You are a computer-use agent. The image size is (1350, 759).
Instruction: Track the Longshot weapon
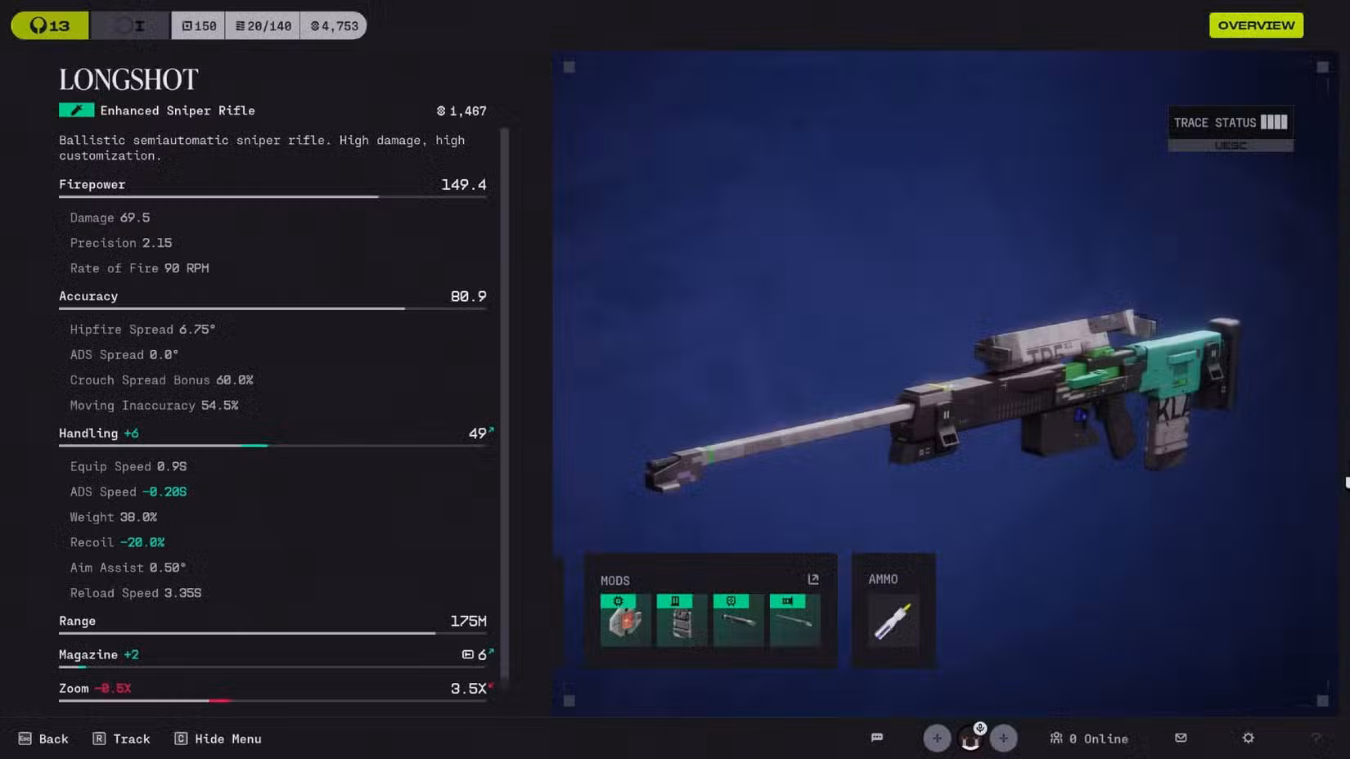[x=121, y=739]
